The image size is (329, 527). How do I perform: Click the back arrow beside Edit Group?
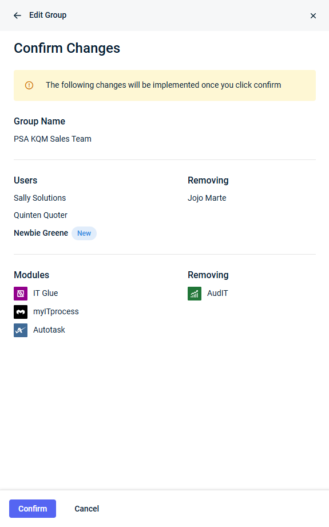pyautogui.click(x=17, y=15)
